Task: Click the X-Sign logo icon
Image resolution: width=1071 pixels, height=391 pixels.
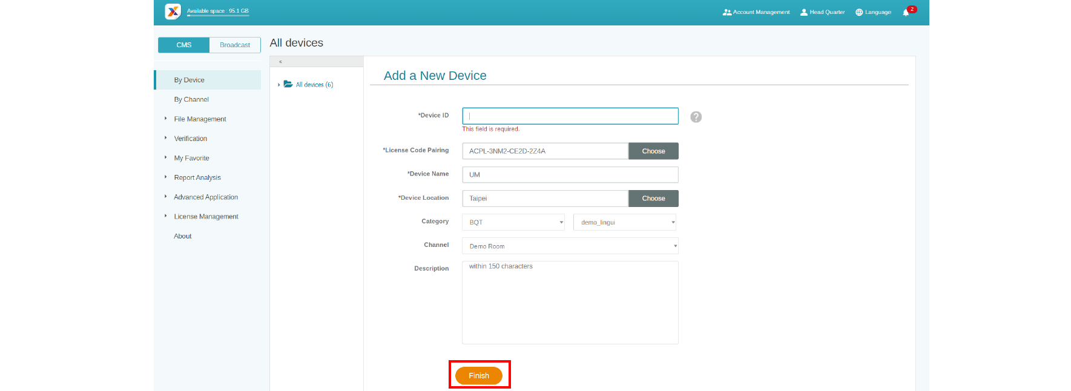Action: pos(173,11)
